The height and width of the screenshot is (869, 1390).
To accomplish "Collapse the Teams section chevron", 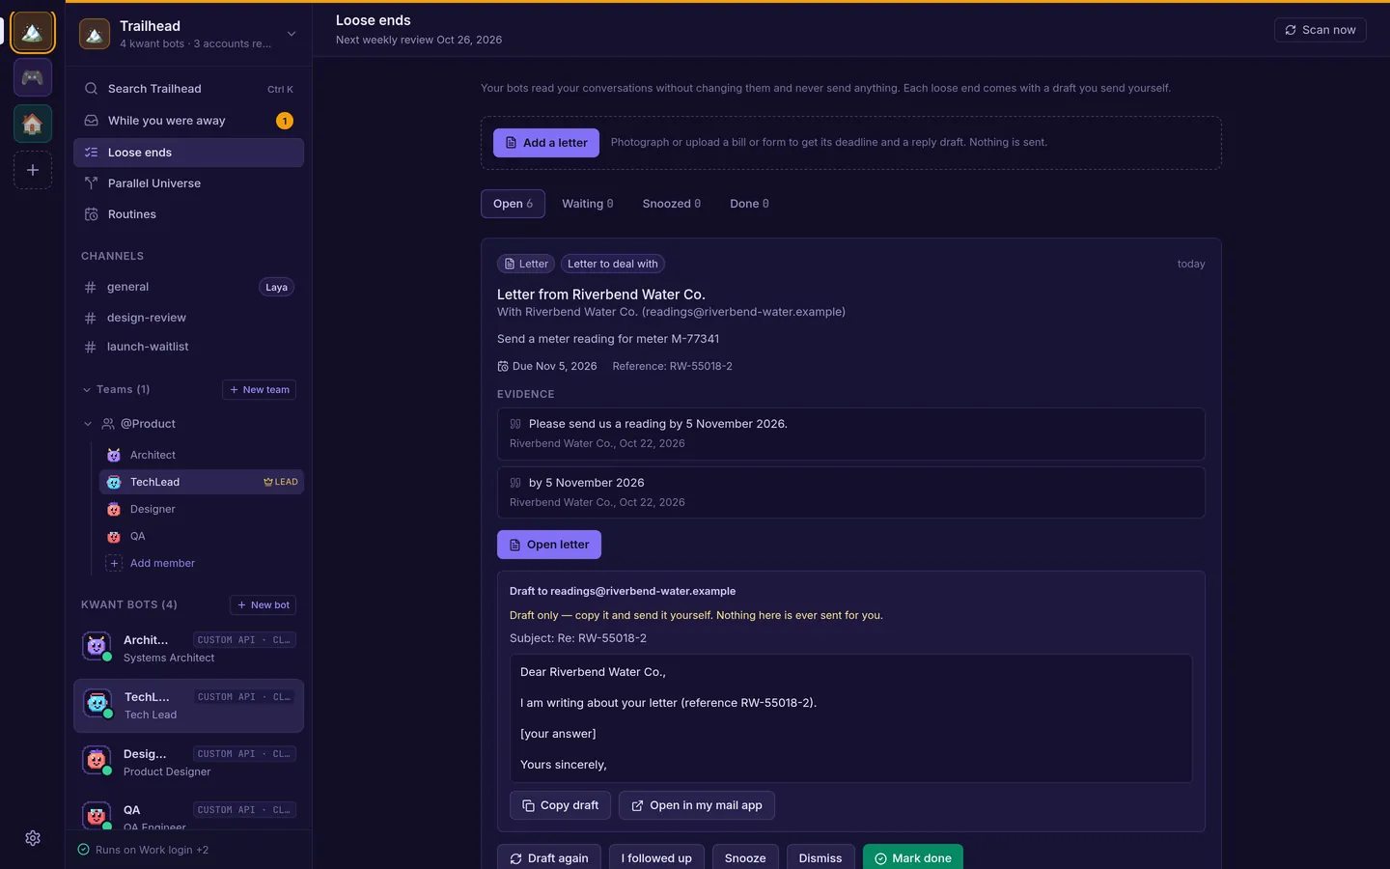I will (x=87, y=390).
